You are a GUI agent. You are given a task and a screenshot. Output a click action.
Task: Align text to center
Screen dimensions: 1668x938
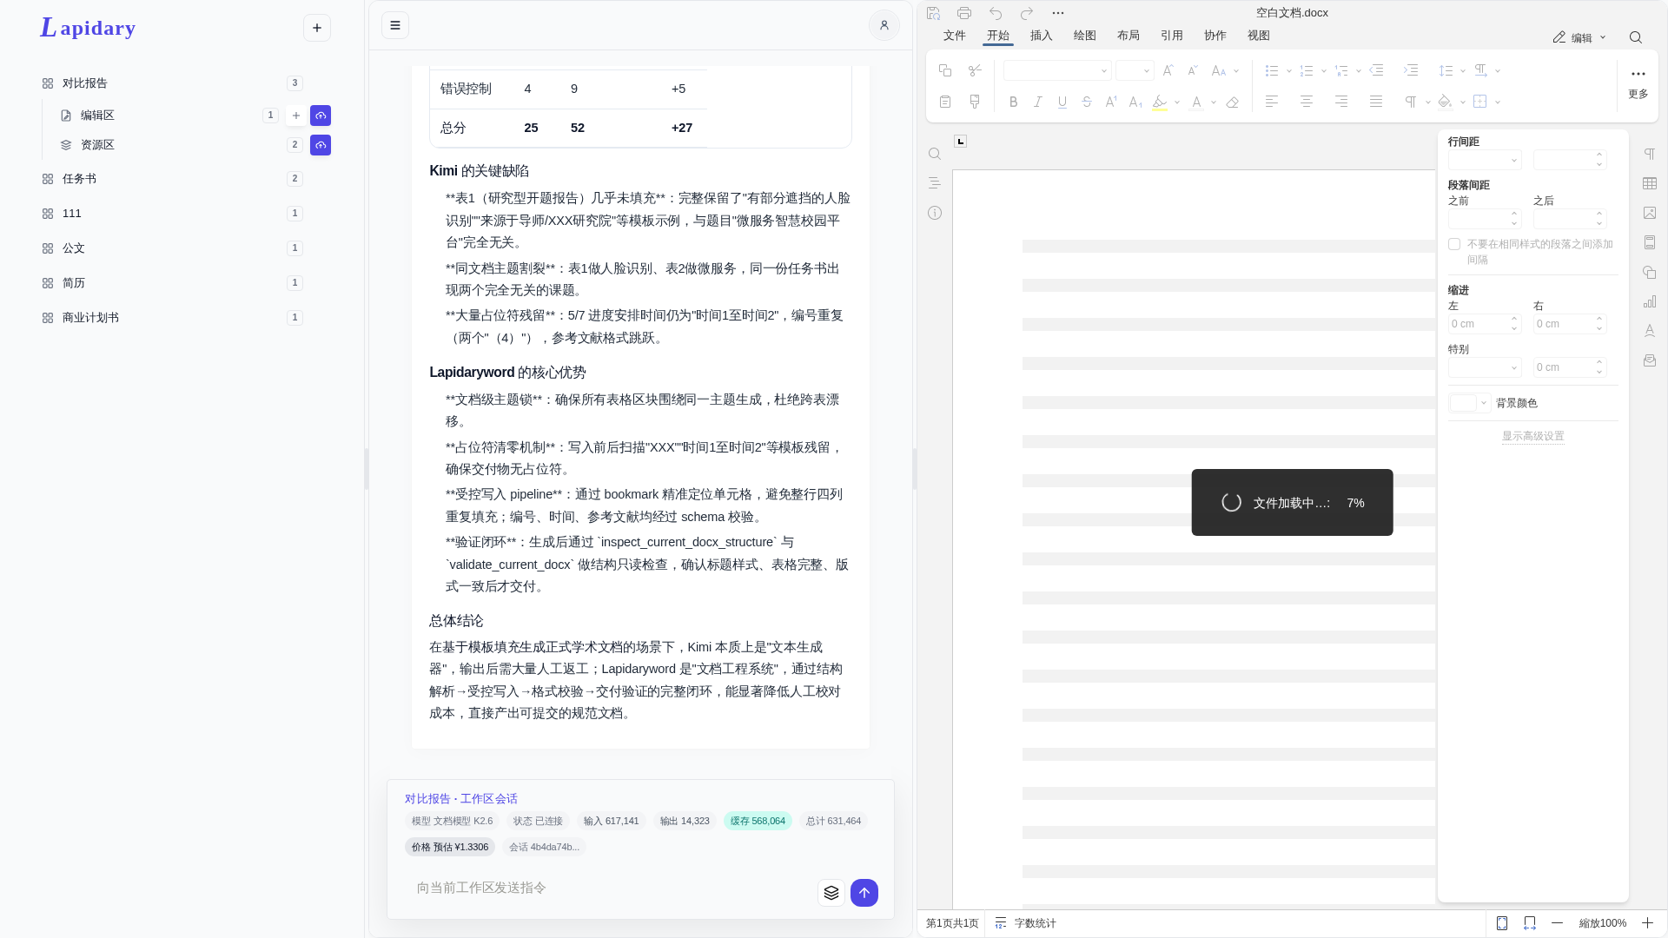pyautogui.click(x=1307, y=102)
